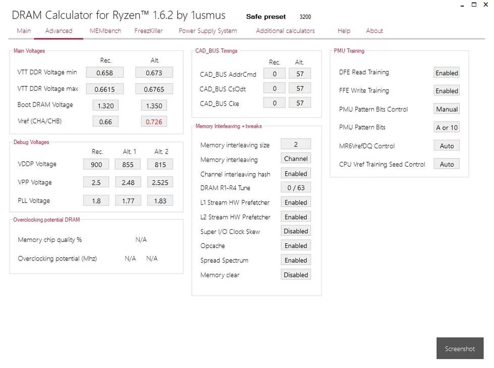
Task: Open the Help tab
Action: [x=344, y=31]
